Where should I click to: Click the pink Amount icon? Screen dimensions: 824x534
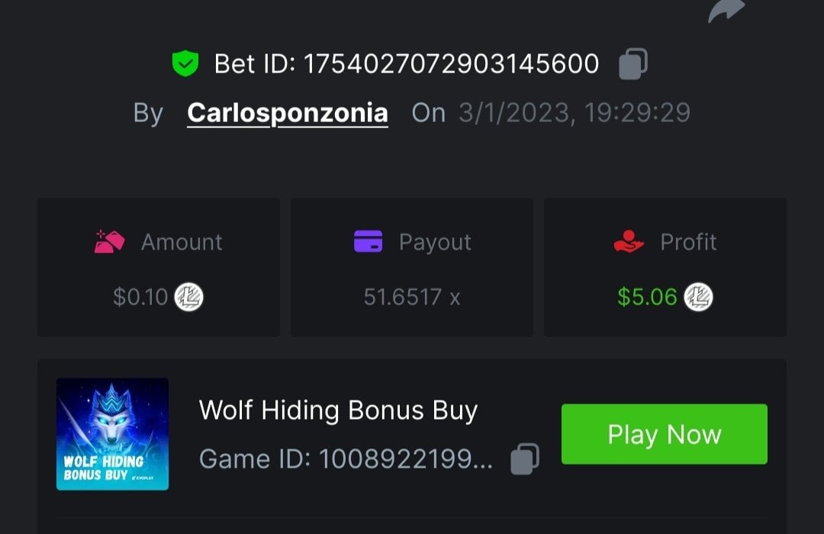[110, 242]
